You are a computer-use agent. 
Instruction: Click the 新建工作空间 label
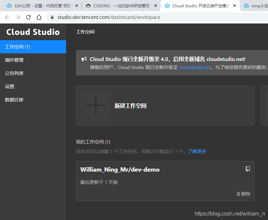(131, 106)
